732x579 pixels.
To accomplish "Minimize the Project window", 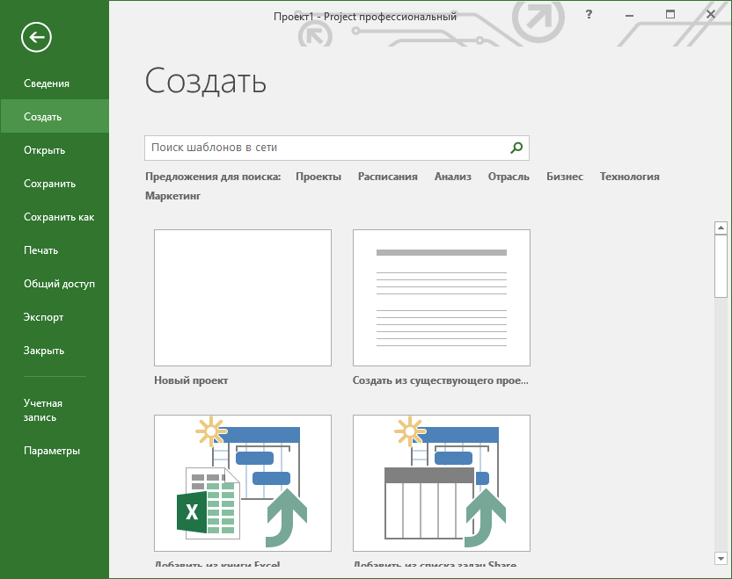I will [630, 15].
